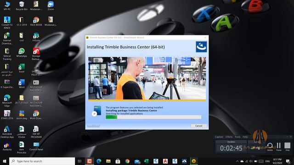Cancel the Trimble Business Center installation
The image size is (294, 165).
[199, 126]
